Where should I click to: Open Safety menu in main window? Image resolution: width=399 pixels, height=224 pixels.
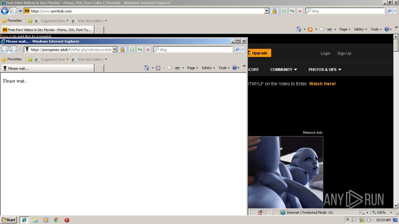click(x=360, y=29)
